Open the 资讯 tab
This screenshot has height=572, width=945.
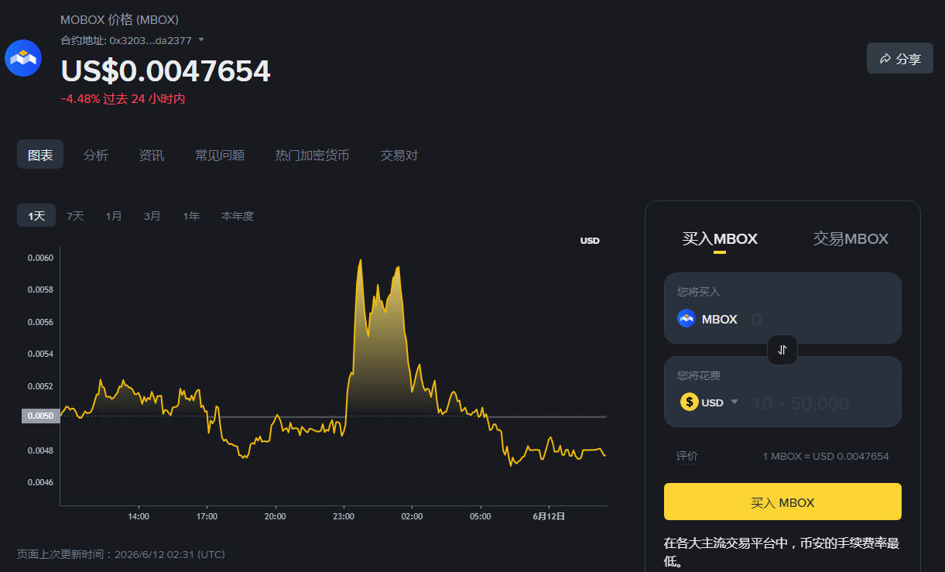[x=152, y=155]
